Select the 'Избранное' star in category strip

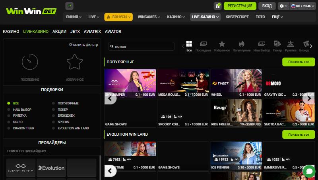pos(222,46)
